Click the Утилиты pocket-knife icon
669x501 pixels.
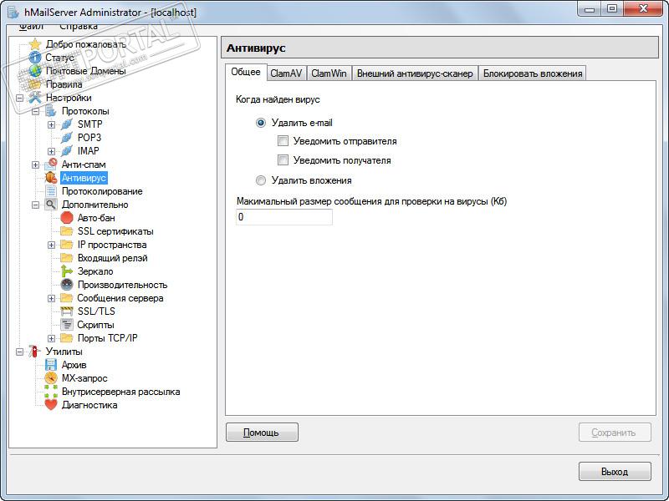[x=35, y=352]
